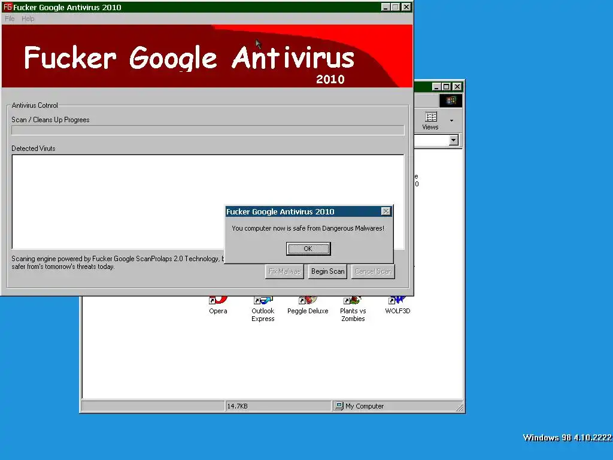Minimize the Fucker Google Antivirus window
Viewport: 613px width, 460px height.
point(385,7)
